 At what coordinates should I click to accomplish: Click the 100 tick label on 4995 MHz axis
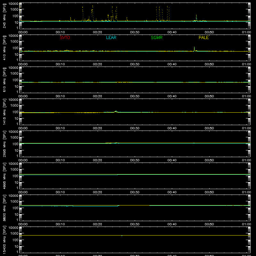15,176
